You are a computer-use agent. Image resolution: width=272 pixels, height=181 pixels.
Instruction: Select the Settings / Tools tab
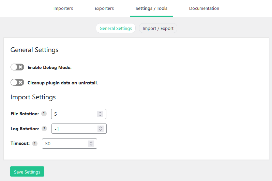pyautogui.click(x=151, y=8)
